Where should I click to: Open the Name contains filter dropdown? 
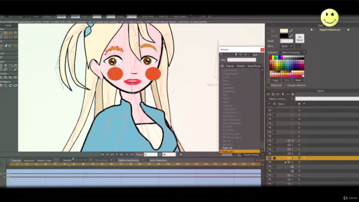pos(280,99)
